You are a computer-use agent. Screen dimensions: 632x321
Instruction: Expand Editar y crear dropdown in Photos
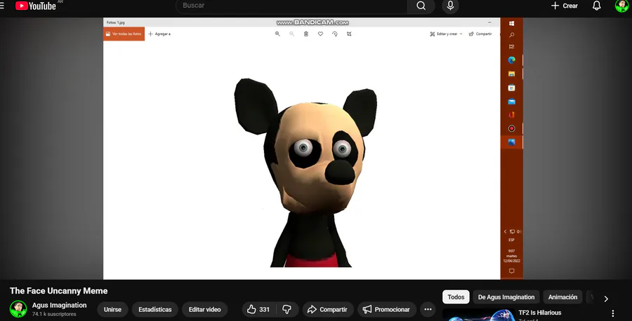point(446,34)
